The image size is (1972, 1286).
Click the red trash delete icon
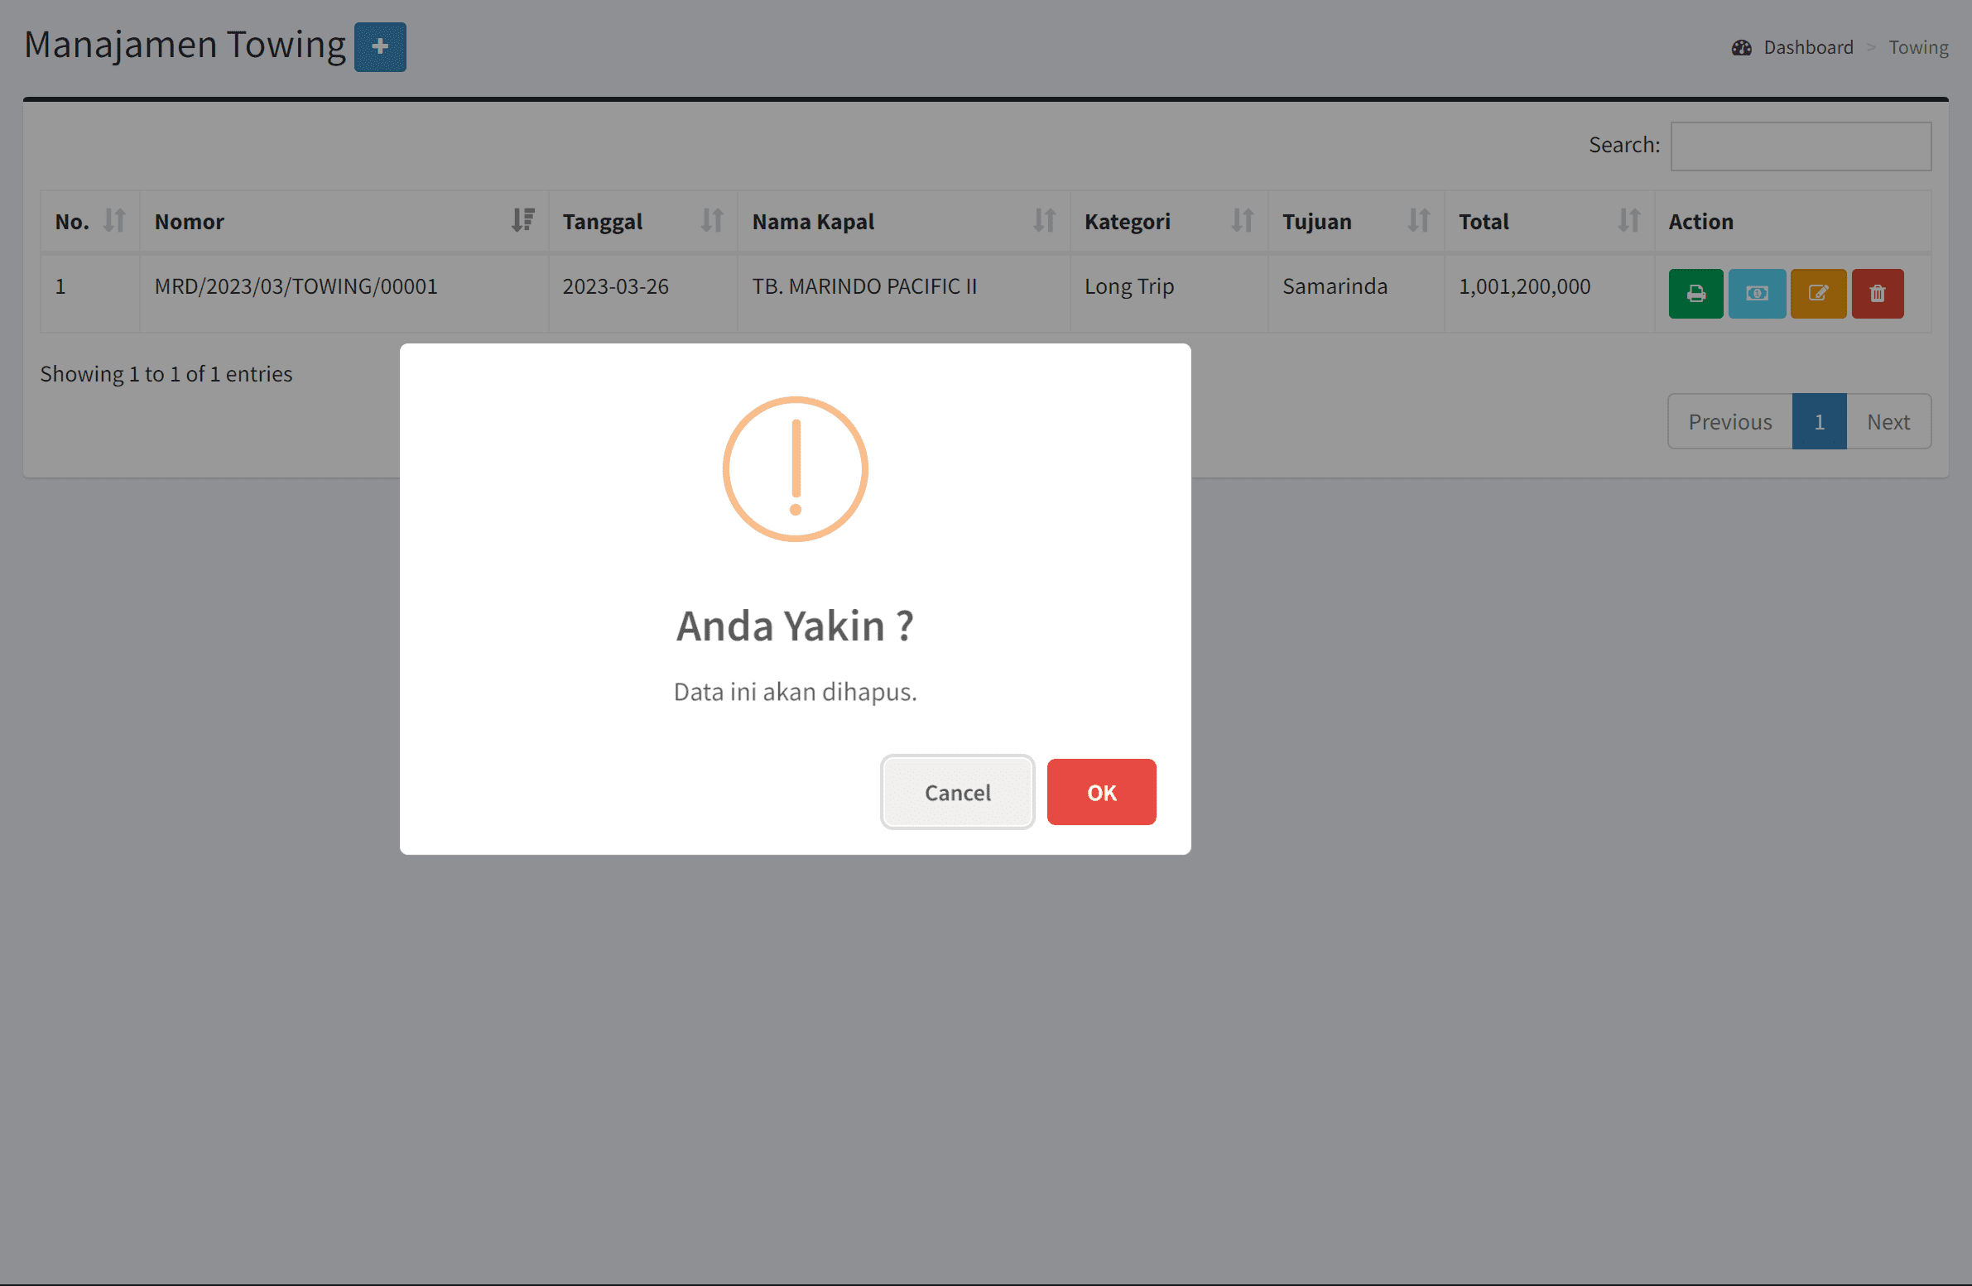[x=1877, y=293]
